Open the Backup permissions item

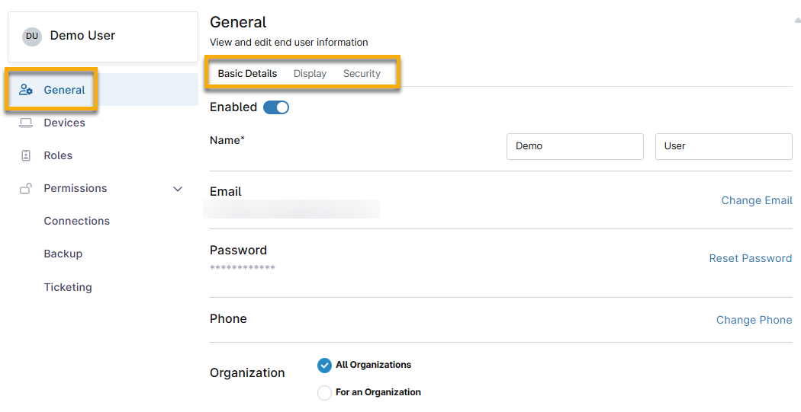click(x=63, y=254)
